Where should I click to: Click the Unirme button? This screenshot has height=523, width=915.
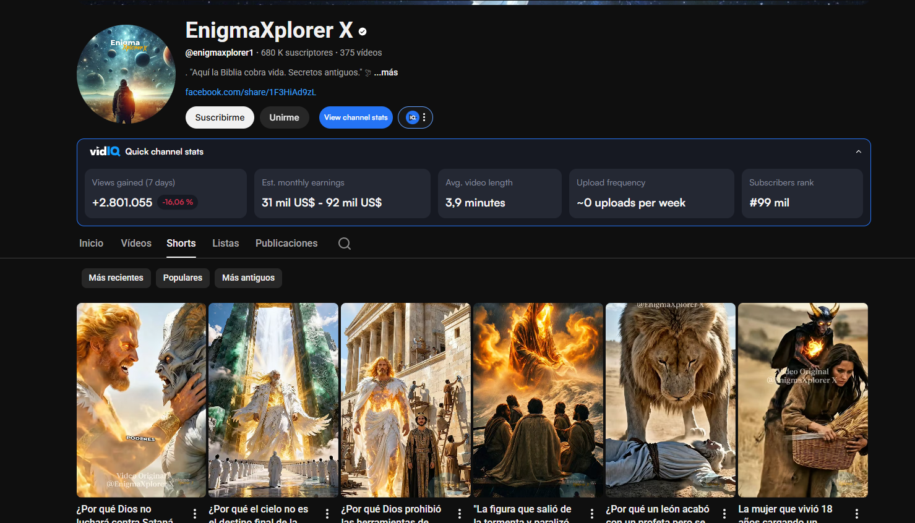click(285, 117)
